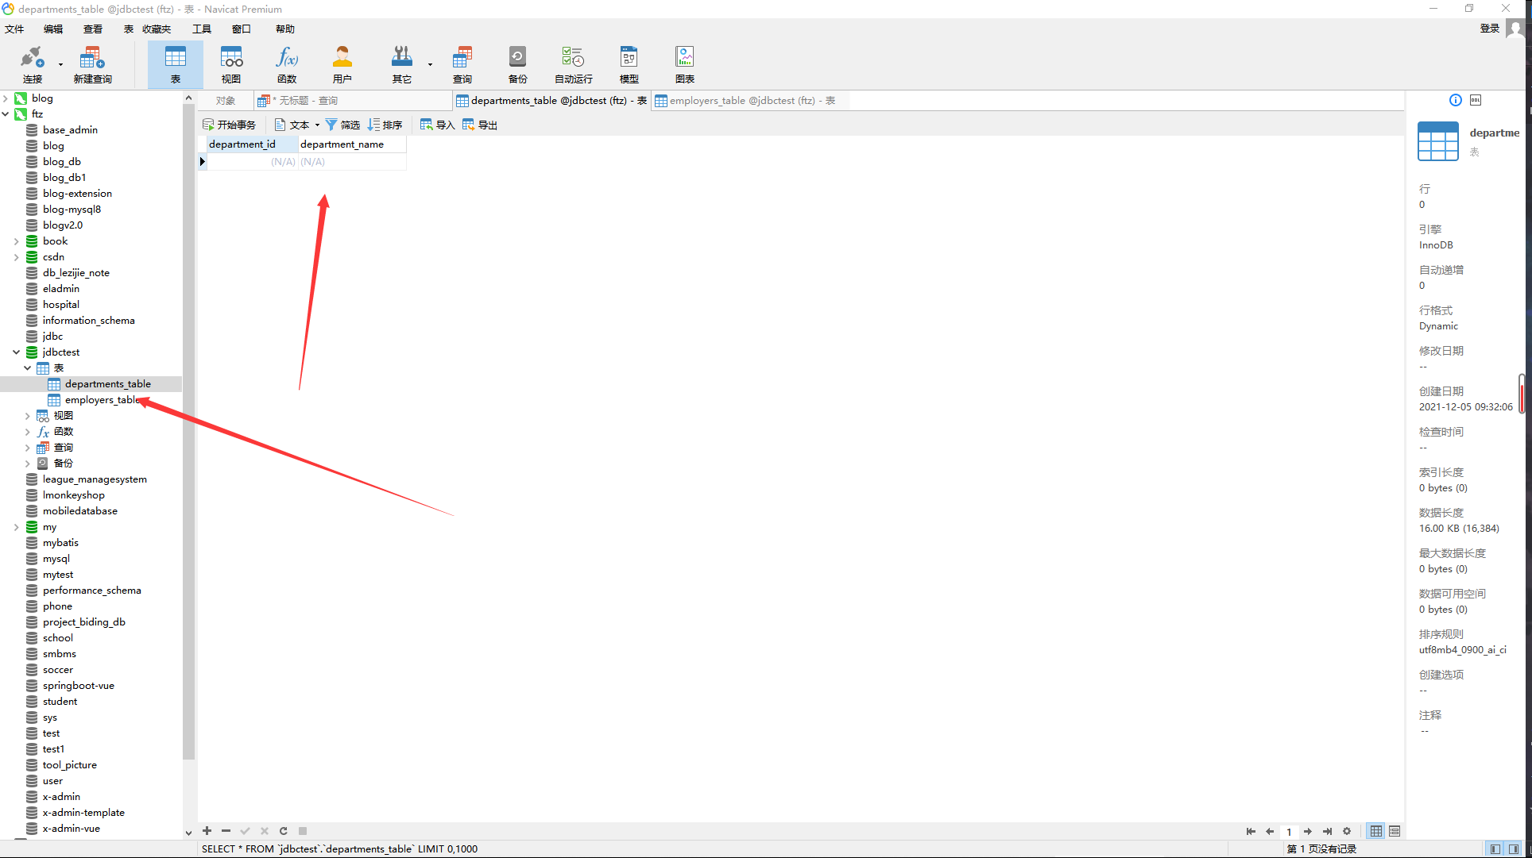This screenshot has height=858, width=1532.
Task: Open the 编辑 menu
Action: pyautogui.click(x=53, y=29)
